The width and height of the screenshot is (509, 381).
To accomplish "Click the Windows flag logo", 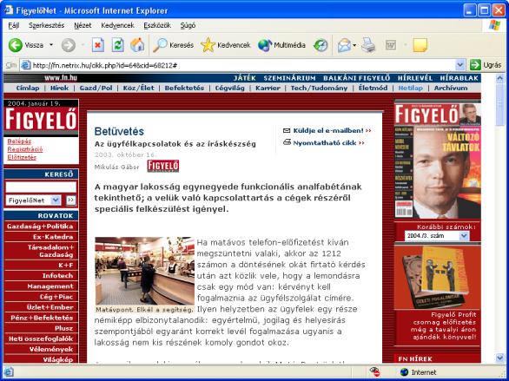I will point(494,25).
